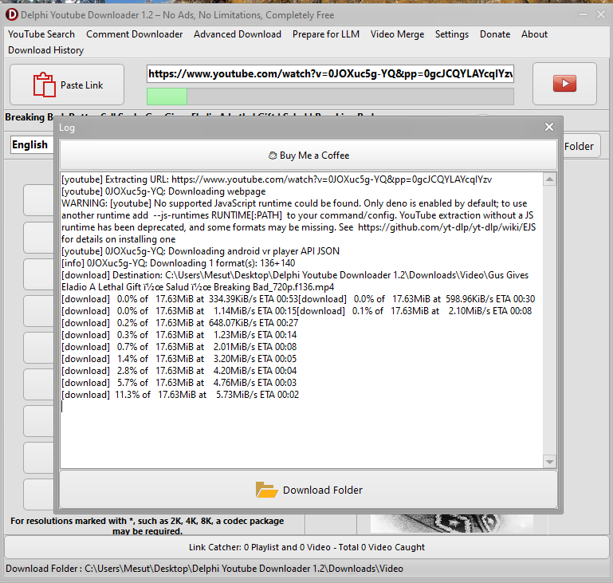Open the Prepare for LLM menu
The width and height of the screenshot is (613, 583).
326,34
